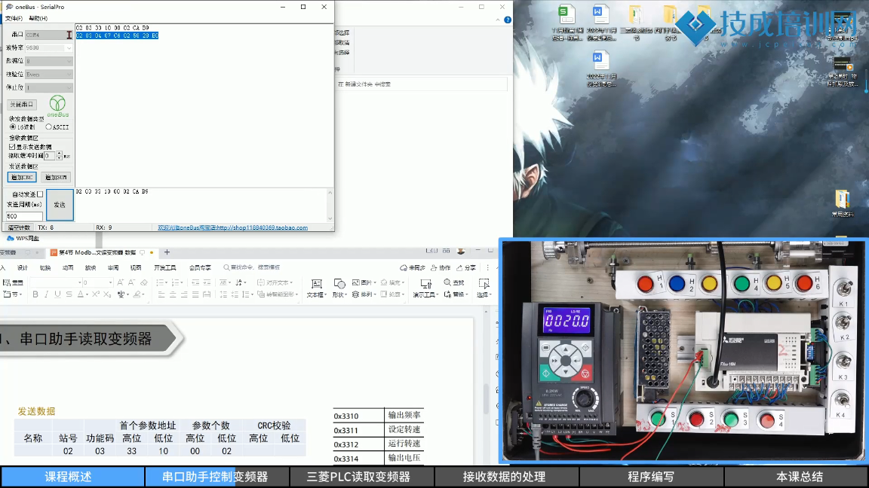
Task: Click the Italic formatting icon
Action: (x=47, y=294)
